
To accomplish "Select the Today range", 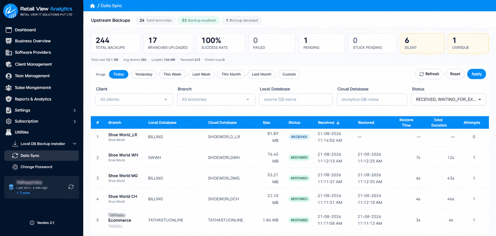I will tap(119, 74).
